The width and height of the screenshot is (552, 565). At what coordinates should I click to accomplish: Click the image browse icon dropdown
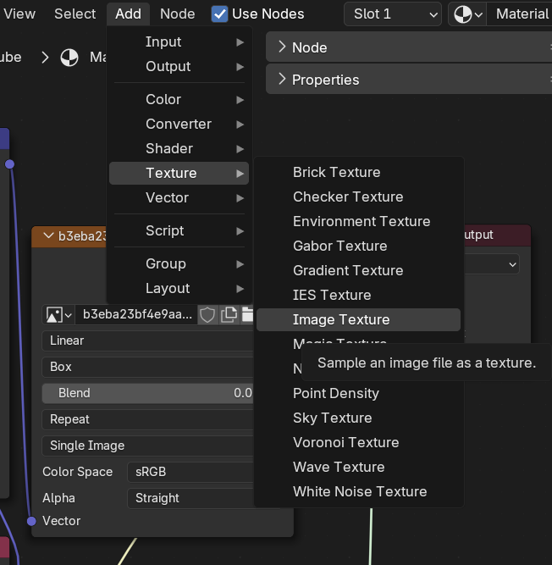coord(58,315)
